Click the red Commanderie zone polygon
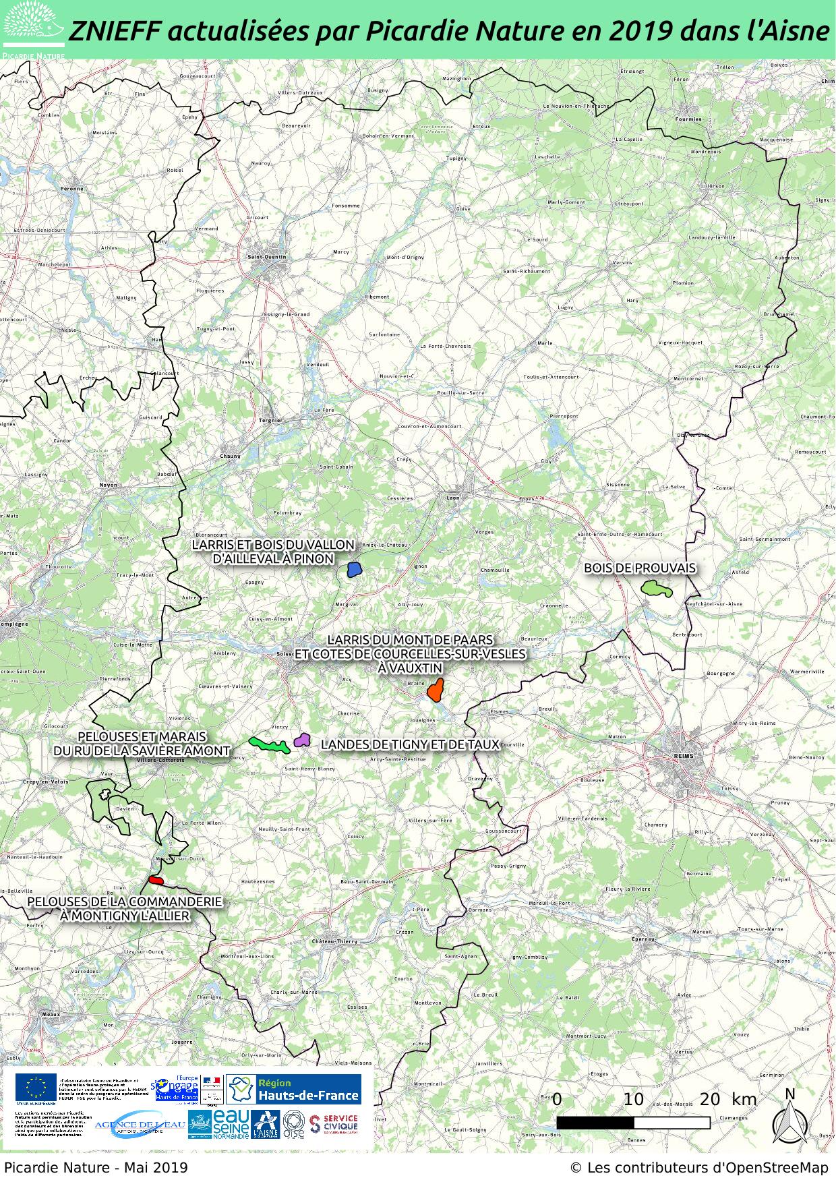Image resolution: width=836 pixels, height=1182 pixels. coord(156,880)
